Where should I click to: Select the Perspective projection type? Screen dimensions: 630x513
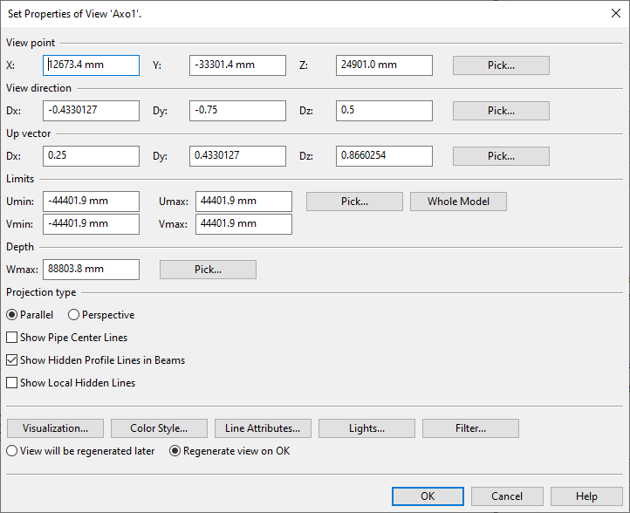[x=73, y=315]
